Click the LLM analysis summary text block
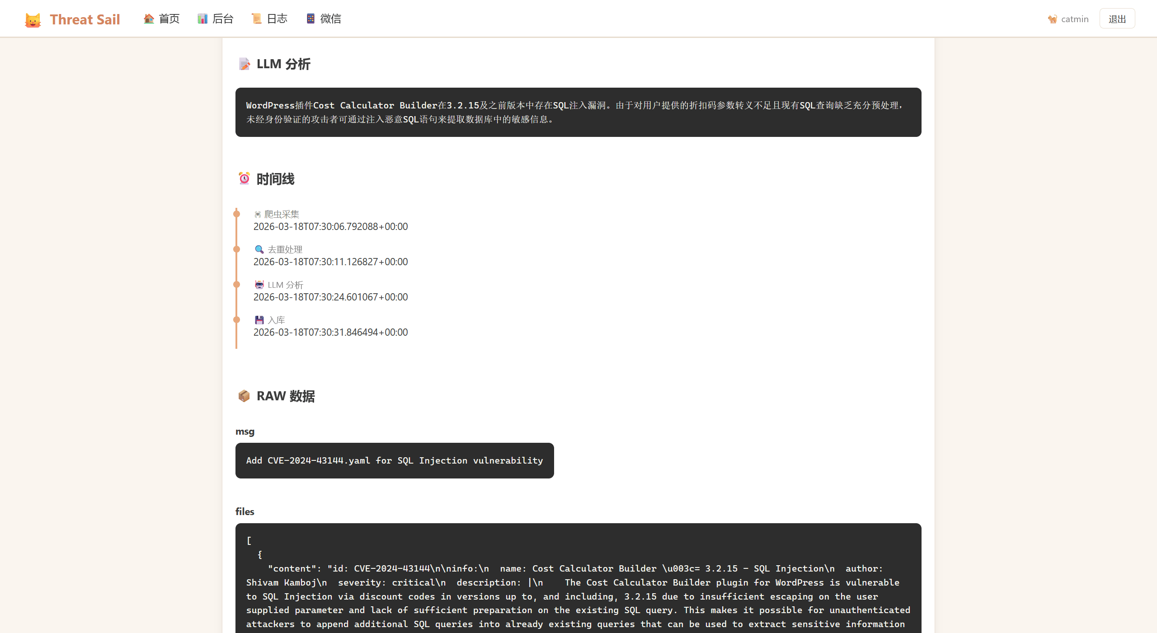This screenshot has height=633, width=1157. click(578, 112)
